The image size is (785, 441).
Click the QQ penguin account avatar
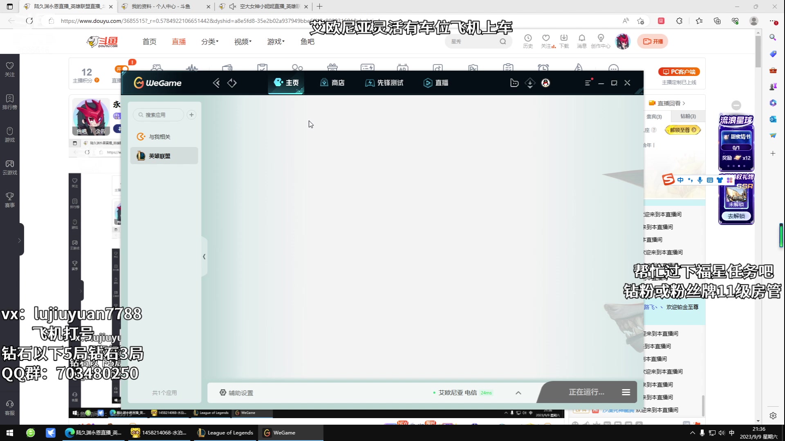545,83
